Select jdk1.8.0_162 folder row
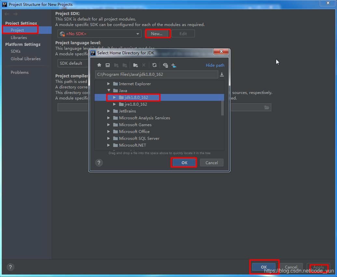 (x=159, y=98)
